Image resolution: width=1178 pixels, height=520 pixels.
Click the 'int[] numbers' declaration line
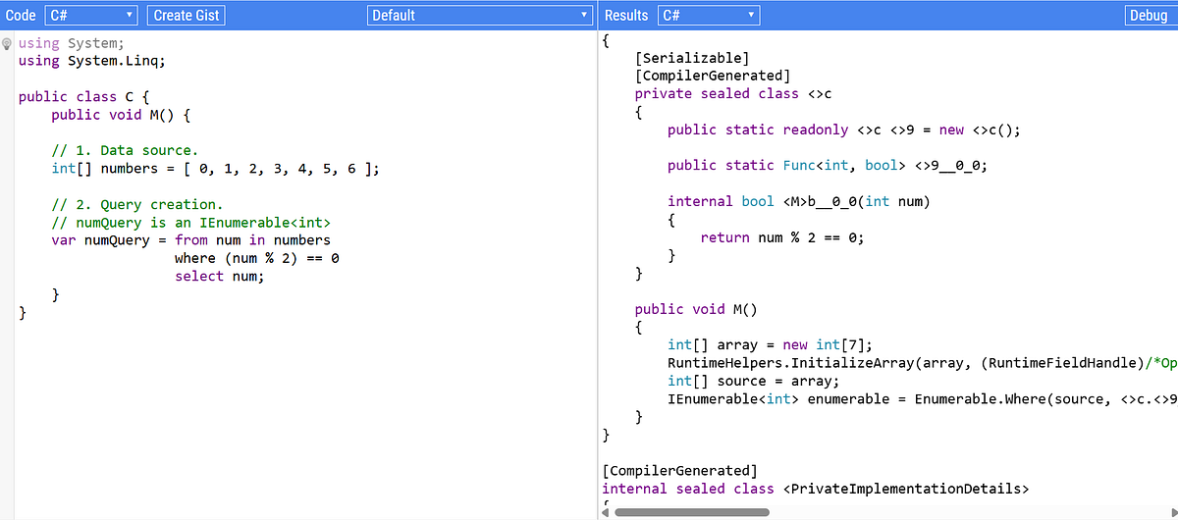tap(214, 169)
